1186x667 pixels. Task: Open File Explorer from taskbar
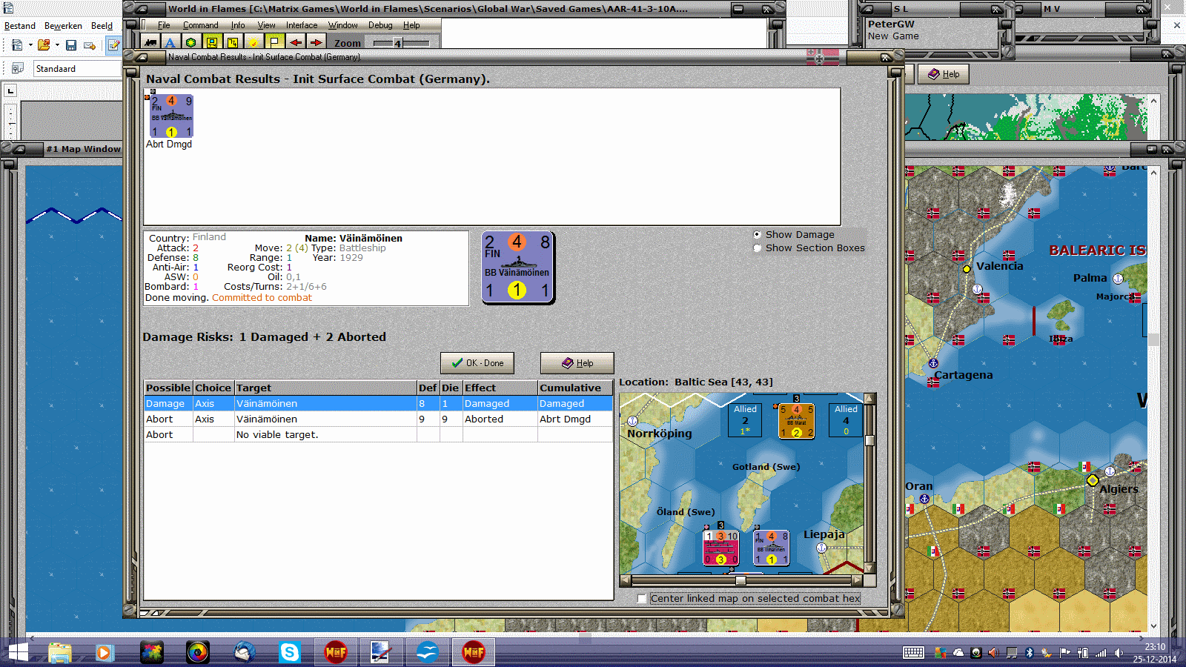pos(59,652)
